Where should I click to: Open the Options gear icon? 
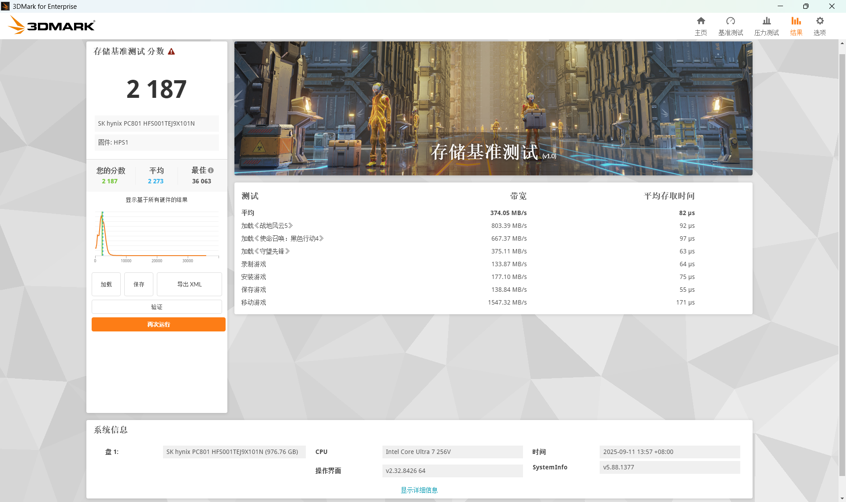coord(820,21)
